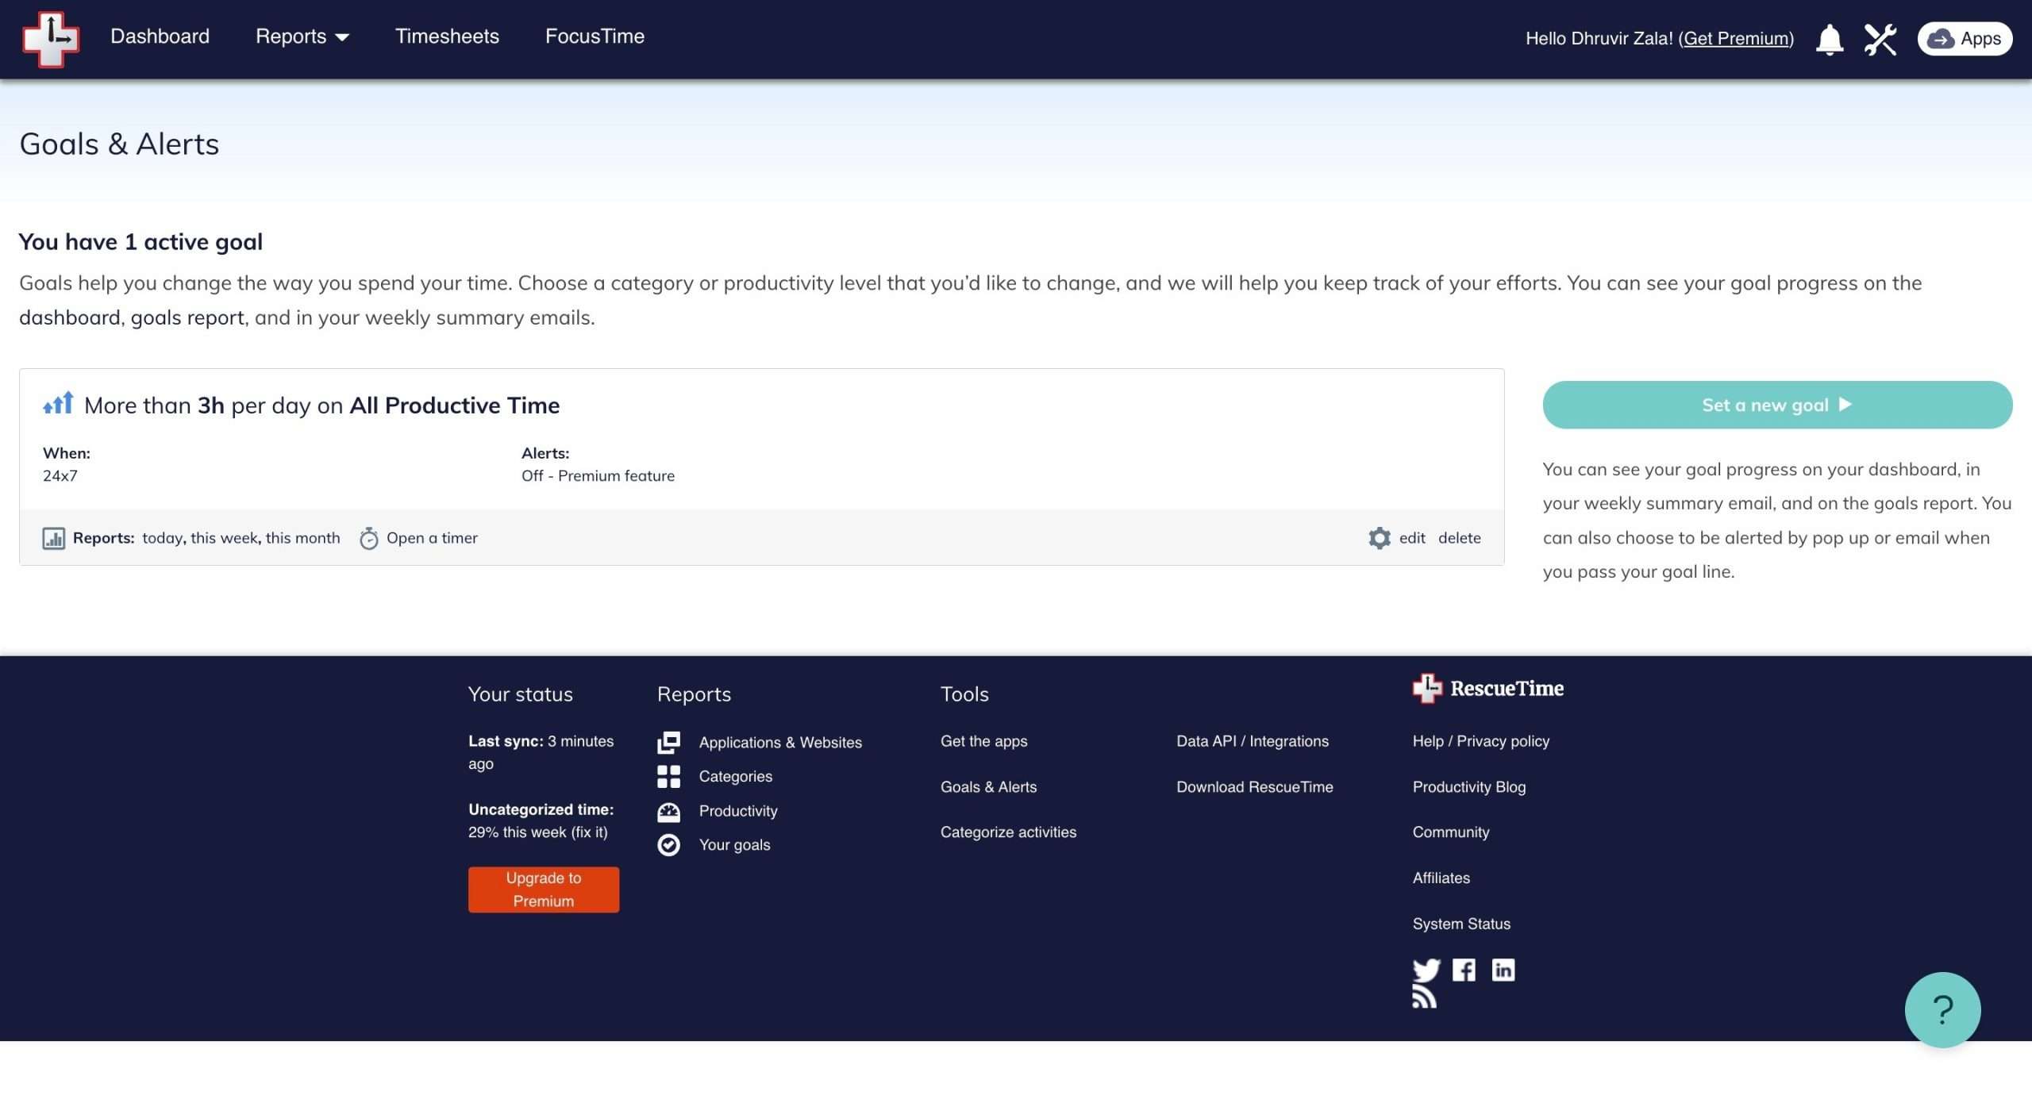Screen dimensions: 2032x1099
Task: Click the Categories grid icon in footer
Action: click(x=668, y=776)
